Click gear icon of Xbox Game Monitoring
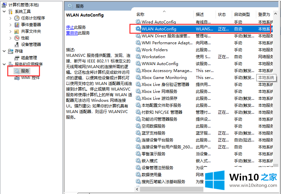This screenshot has width=281, height=194. tap(138, 77)
